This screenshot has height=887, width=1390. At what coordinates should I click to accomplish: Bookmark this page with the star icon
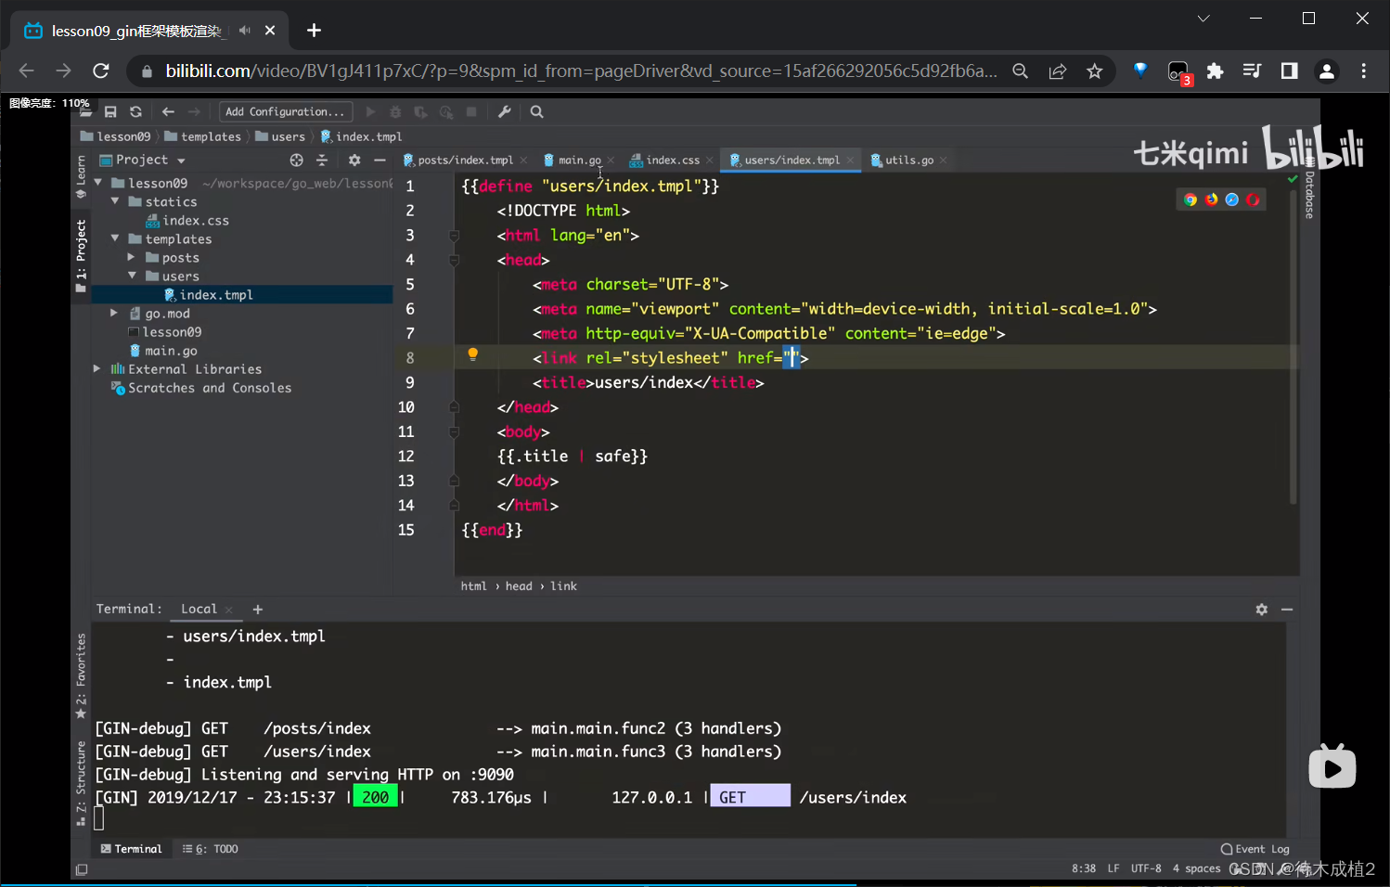[x=1095, y=71]
